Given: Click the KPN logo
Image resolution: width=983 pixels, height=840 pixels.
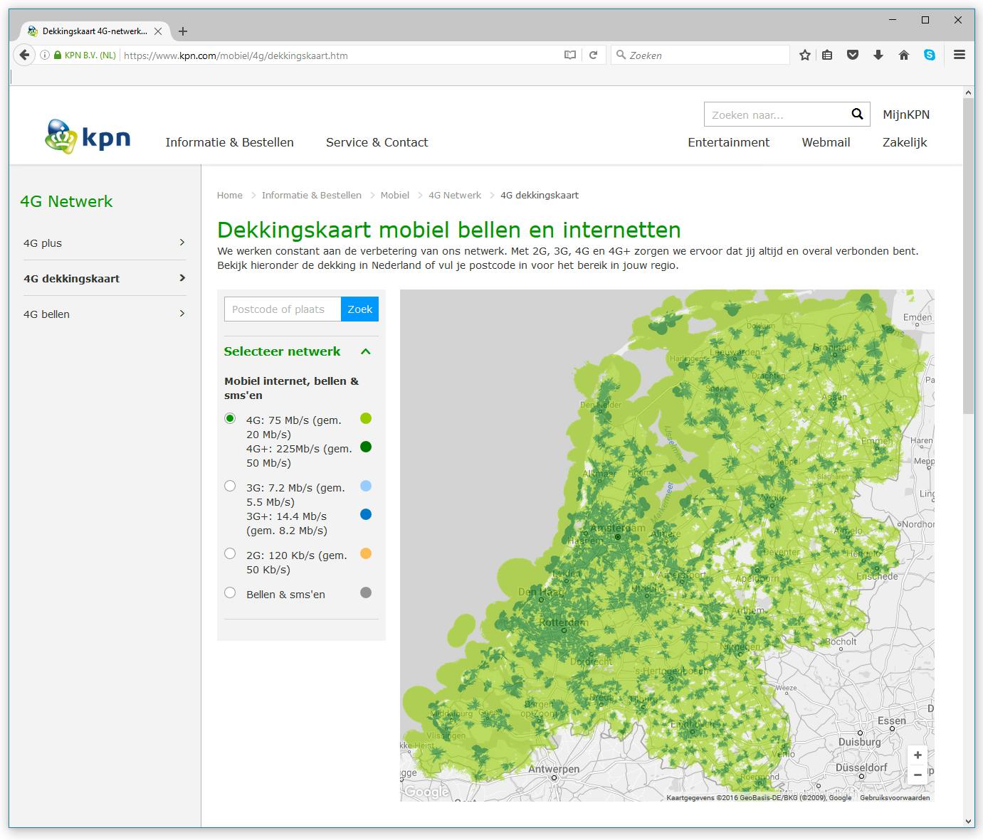Looking at the screenshot, I should coord(88,137).
